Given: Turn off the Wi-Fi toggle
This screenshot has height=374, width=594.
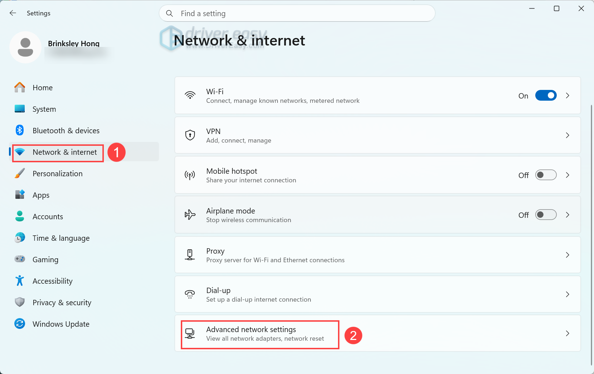Looking at the screenshot, I should (546, 95).
